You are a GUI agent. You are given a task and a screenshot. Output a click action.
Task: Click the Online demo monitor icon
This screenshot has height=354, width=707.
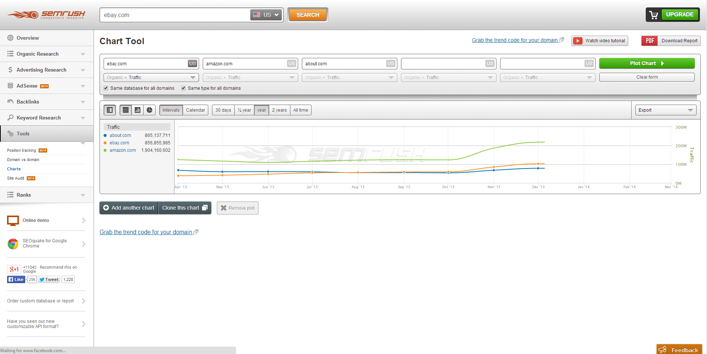(13, 220)
